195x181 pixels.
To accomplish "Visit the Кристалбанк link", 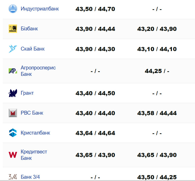I will [35, 133].
